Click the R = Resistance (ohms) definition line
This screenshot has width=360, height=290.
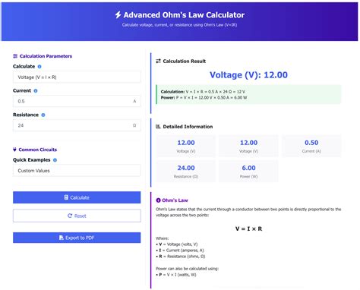click(181, 257)
